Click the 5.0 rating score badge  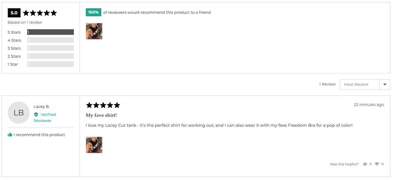tap(14, 13)
